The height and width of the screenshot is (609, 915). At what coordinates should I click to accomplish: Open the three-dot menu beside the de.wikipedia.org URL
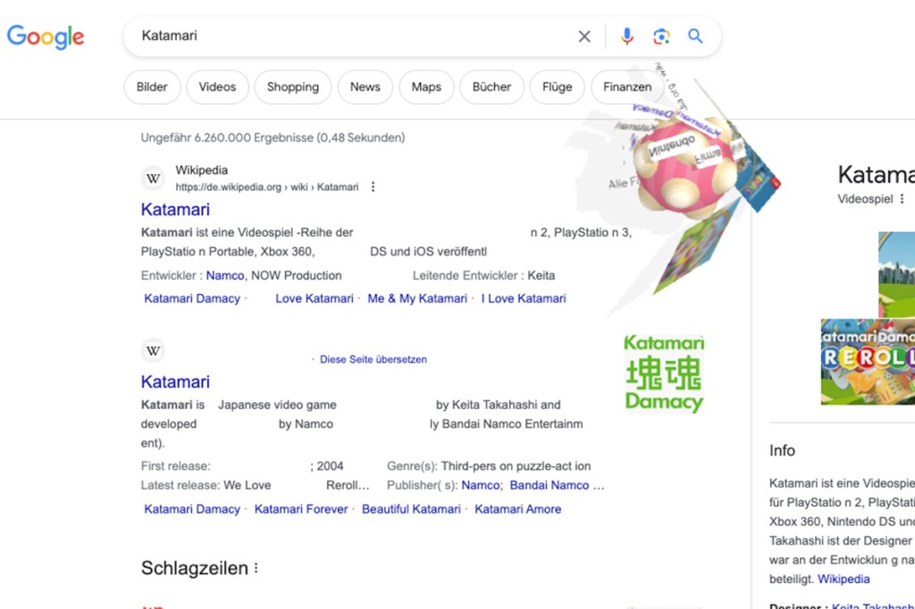coord(373,187)
